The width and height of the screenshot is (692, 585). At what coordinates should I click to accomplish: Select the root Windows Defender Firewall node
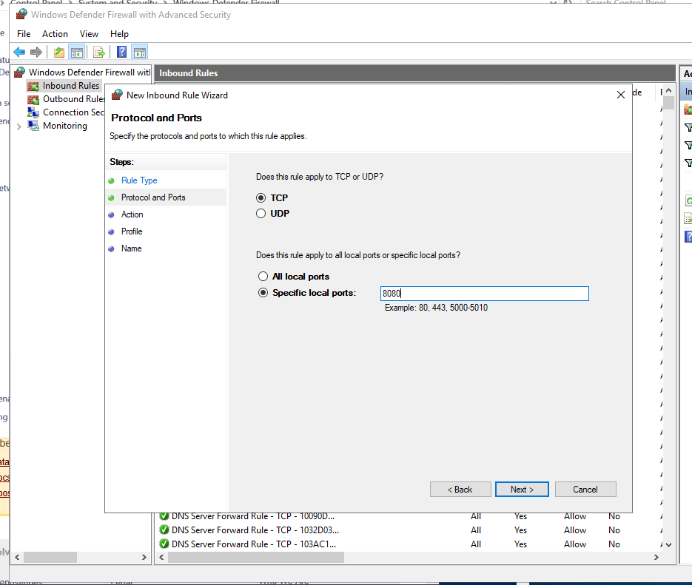tap(90, 72)
